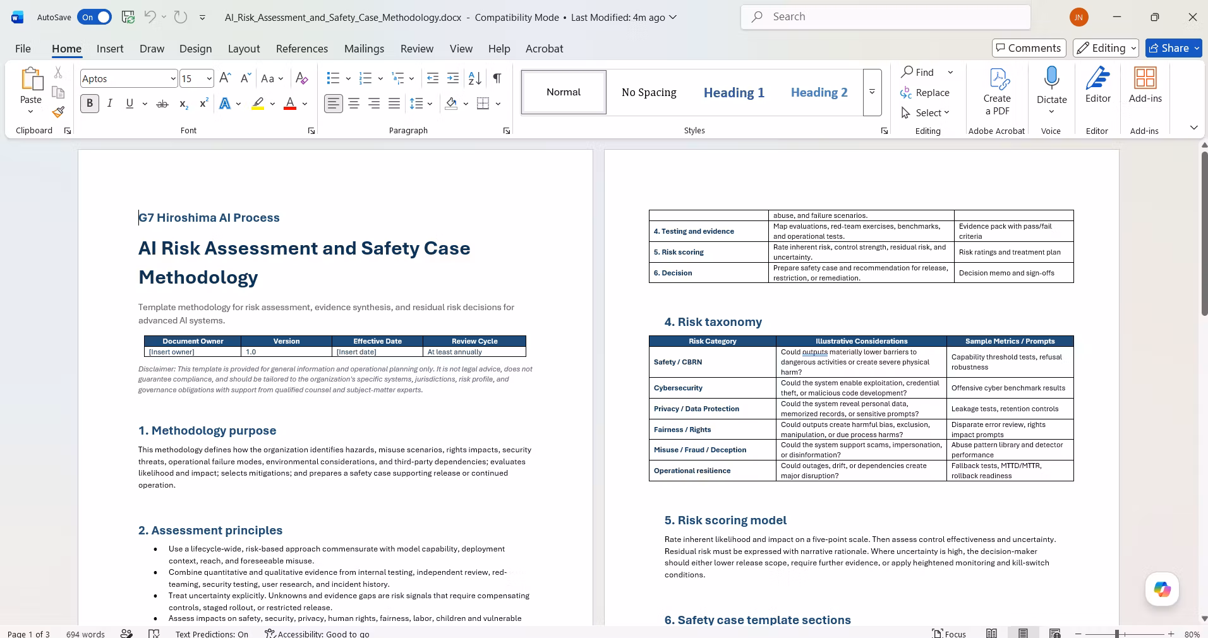Toggle Align Left paragraph setting
The image size is (1208, 638).
click(x=334, y=104)
